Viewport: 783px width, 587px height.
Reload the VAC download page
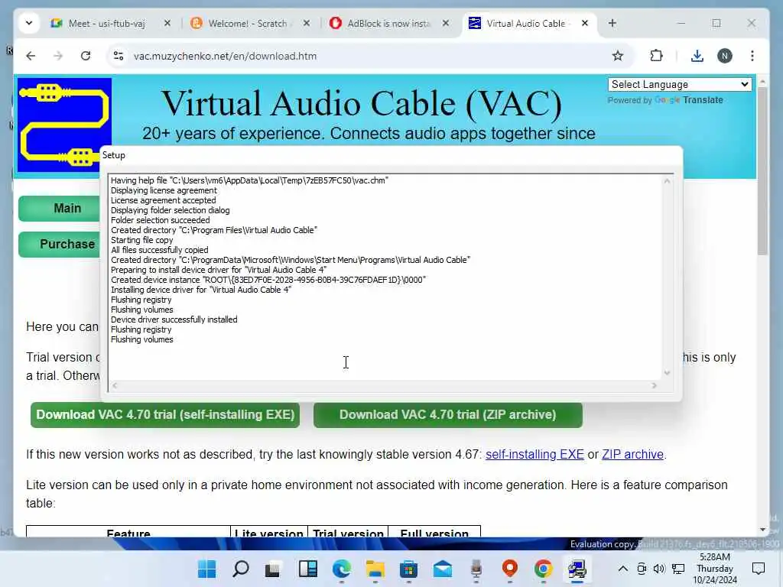point(86,56)
